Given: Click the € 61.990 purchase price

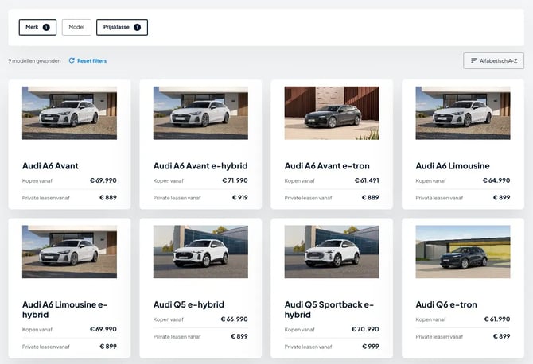Looking at the screenshot, I should 497,319.
